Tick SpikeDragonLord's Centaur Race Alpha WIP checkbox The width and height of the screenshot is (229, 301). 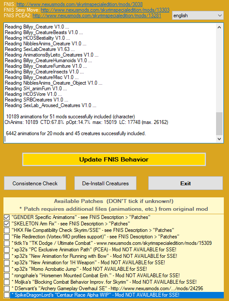(7, 295)
